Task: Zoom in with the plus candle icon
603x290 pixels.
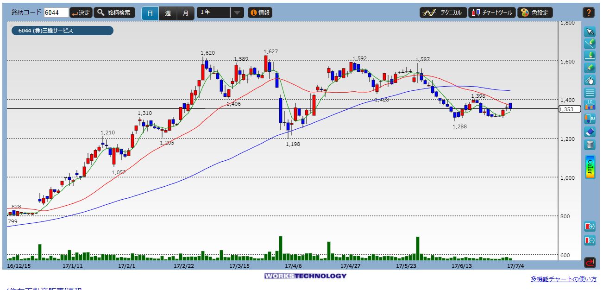Action: [x=590, y=227]
